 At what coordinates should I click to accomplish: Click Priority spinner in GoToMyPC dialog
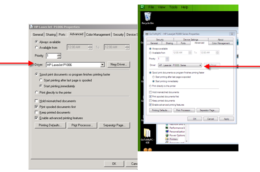(167, 59)
